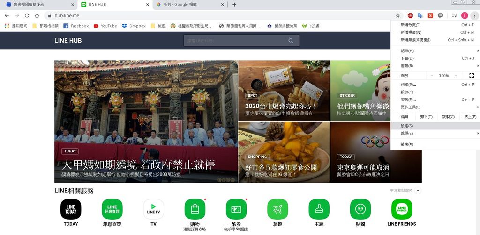Click the Facebook bookmark link
The width and height of the screenshot is (480, 235).
point(76,26)
